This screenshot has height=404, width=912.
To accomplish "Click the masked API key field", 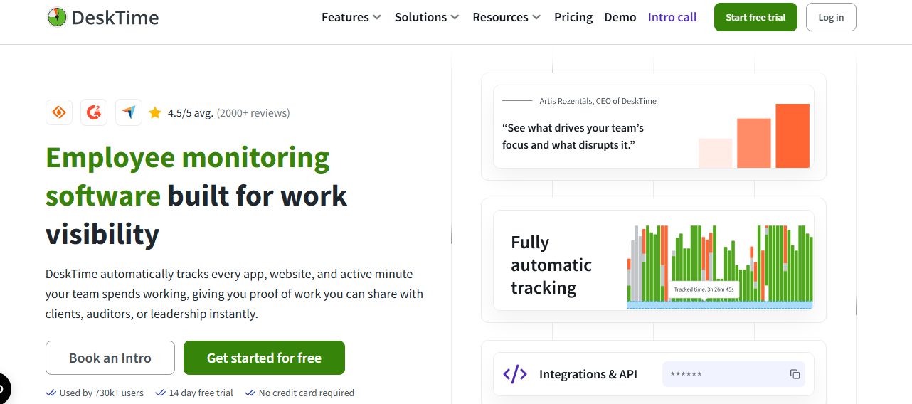I will coord(733,374).
